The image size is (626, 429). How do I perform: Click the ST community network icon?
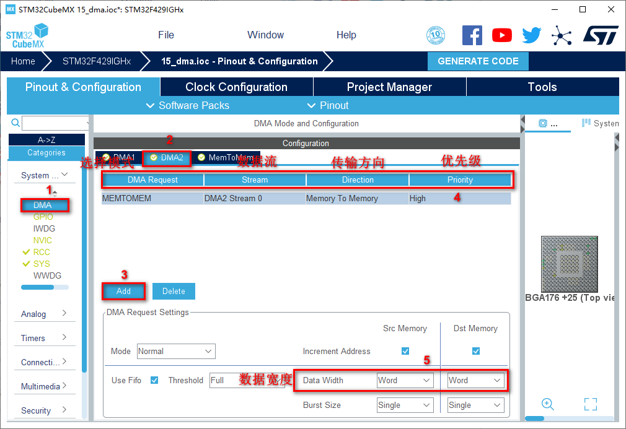[562, 35]
